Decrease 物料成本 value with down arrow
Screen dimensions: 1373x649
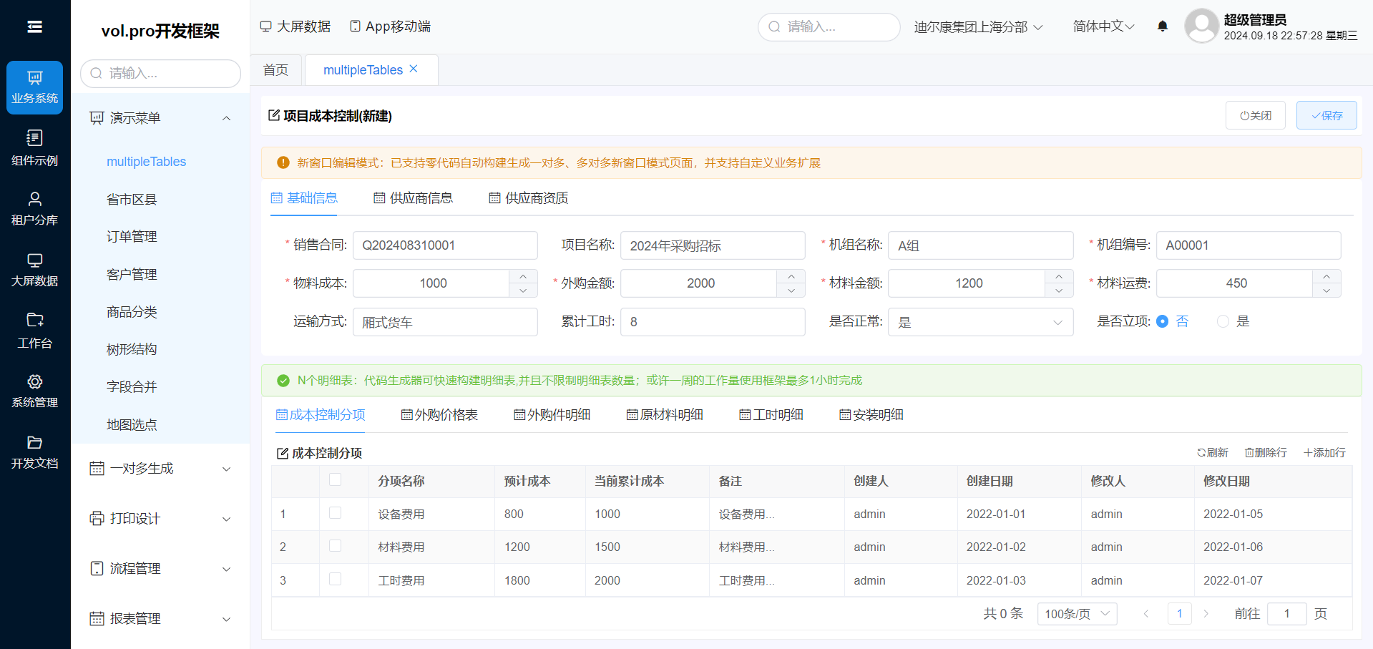click(x=523, y=291)
